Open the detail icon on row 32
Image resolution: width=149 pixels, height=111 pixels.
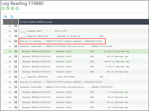tap(16, 72)
